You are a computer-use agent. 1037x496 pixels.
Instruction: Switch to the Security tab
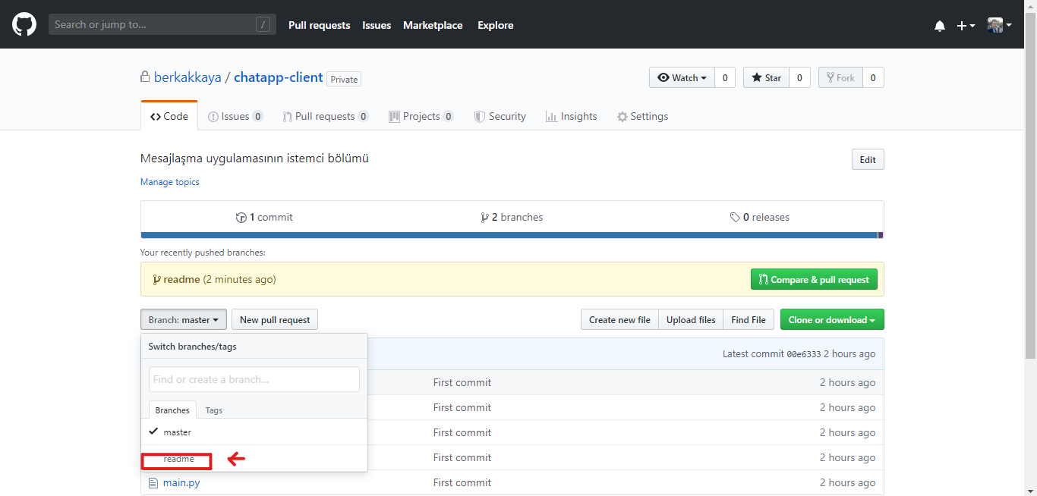[x=500, y=116]
